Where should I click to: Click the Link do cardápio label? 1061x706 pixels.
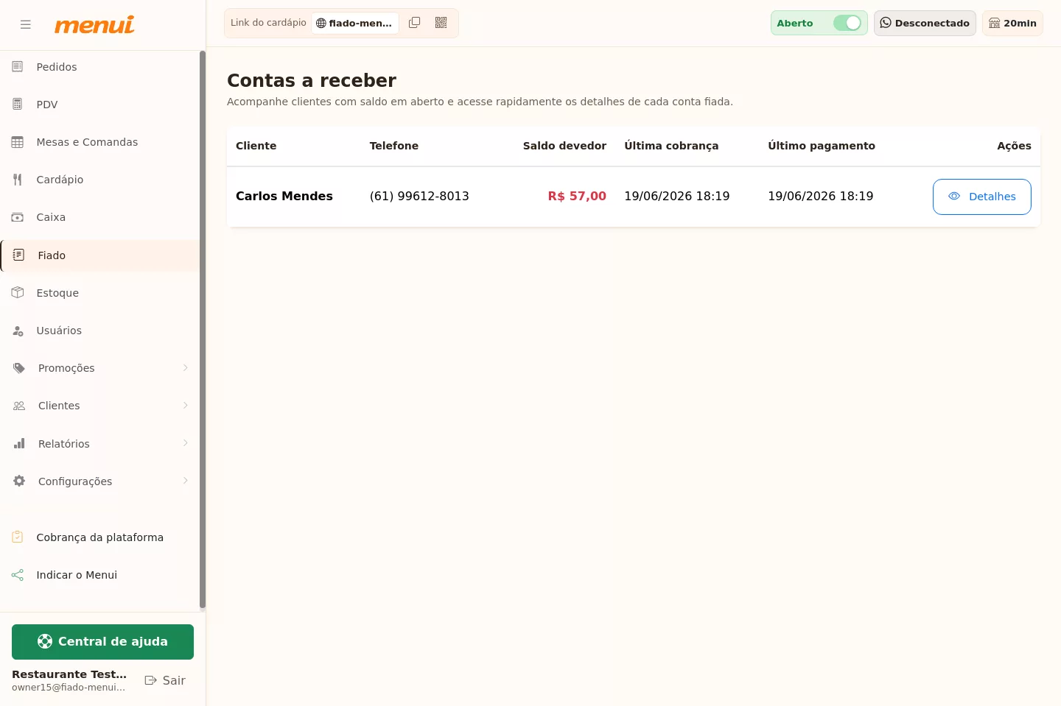tap(268, 23)
